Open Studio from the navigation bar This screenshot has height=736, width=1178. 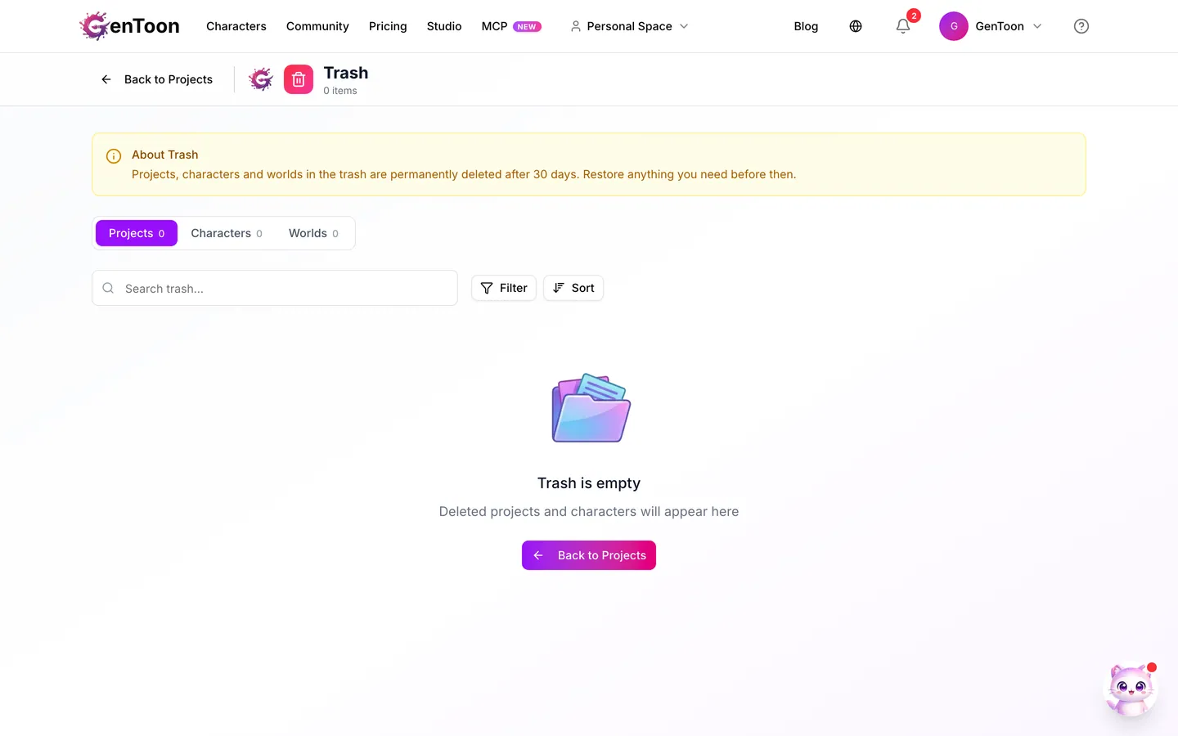pyautogui.click(x=444, y=26)
